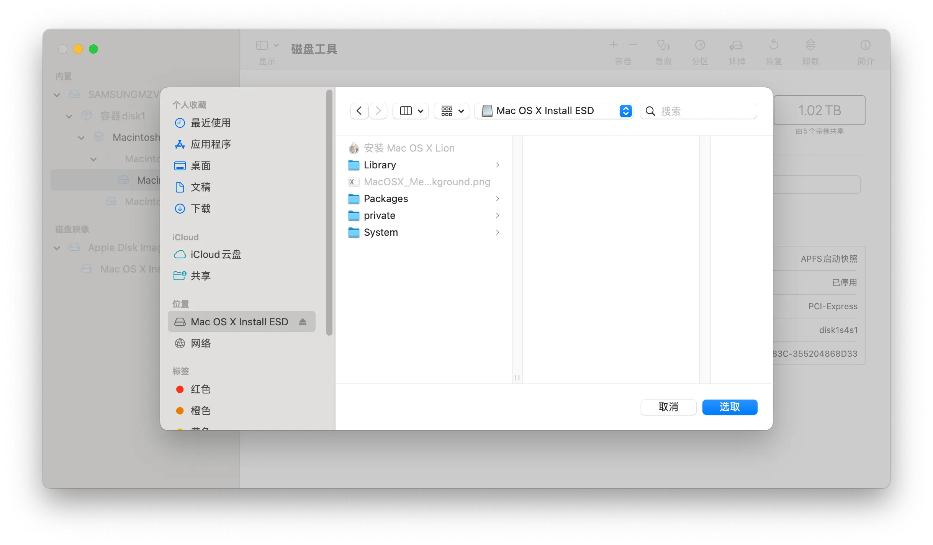Collapse Apple Disk Image in Disk Utility

[x=57, y=248]
